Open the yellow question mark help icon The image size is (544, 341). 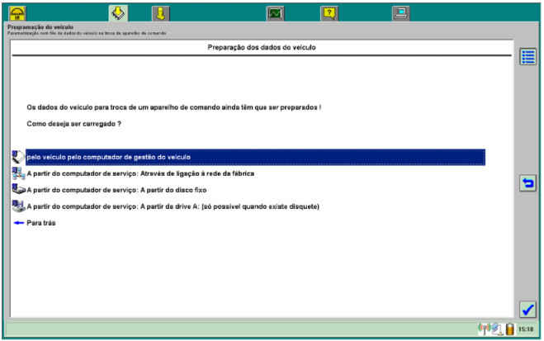(x=329, y=12)
